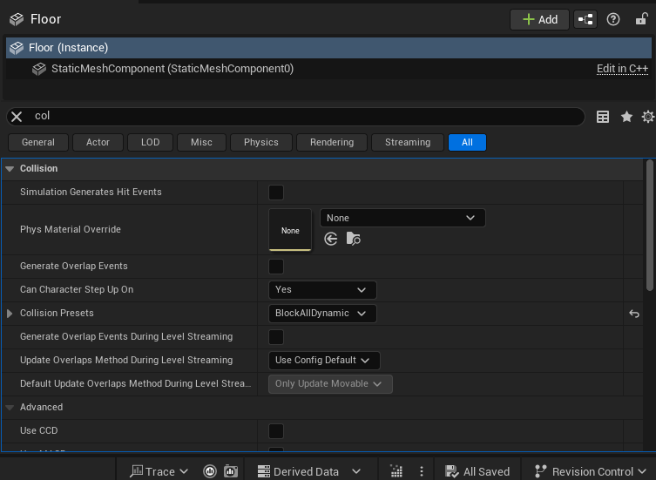Open the Blueprint/Add Script hierarchy icon
This screenshot has height=480, width=656.
click(x=585, y=19)
